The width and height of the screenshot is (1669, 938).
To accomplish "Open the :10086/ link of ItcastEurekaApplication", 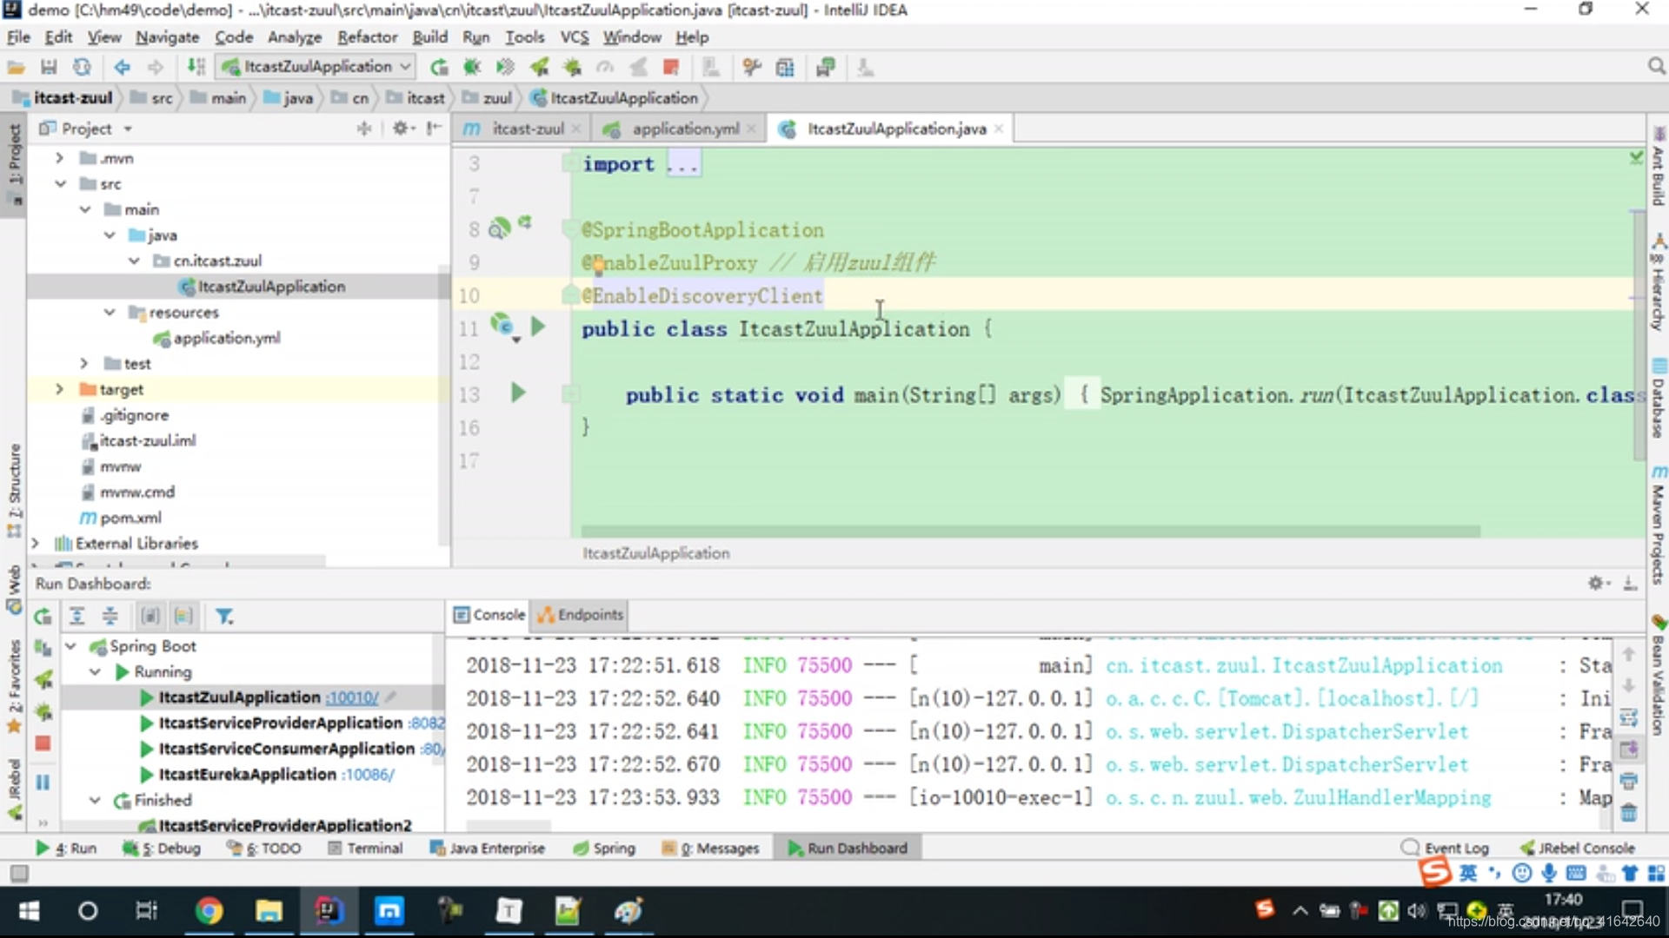I will 369,775.
